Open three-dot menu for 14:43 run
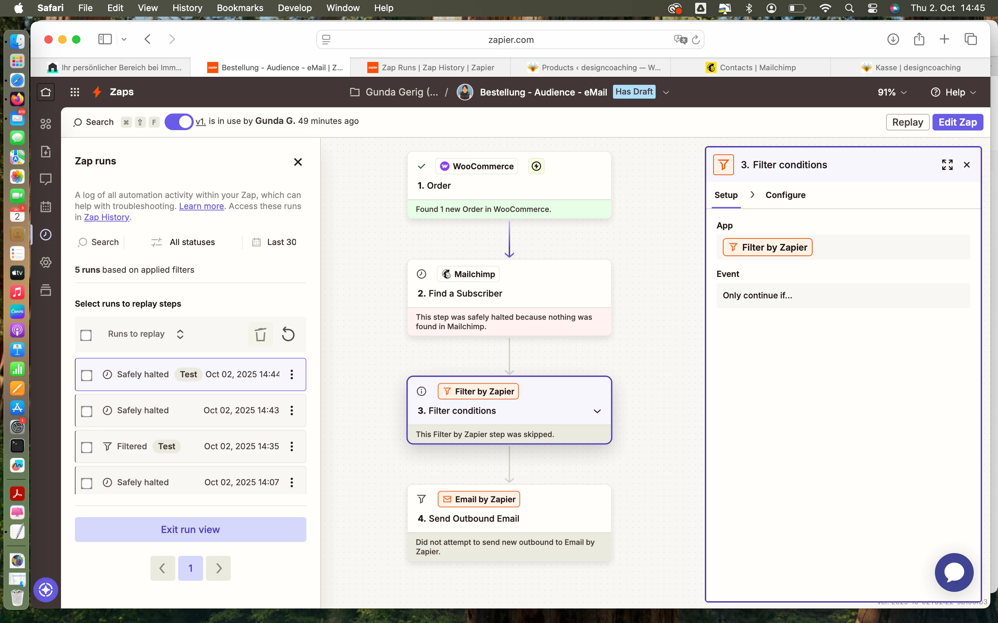Screen dimensions: 998x623 pos(291,410)
